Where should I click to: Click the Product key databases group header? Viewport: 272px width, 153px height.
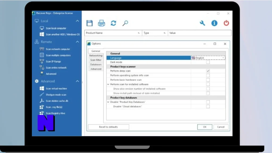tap(166, 98)
